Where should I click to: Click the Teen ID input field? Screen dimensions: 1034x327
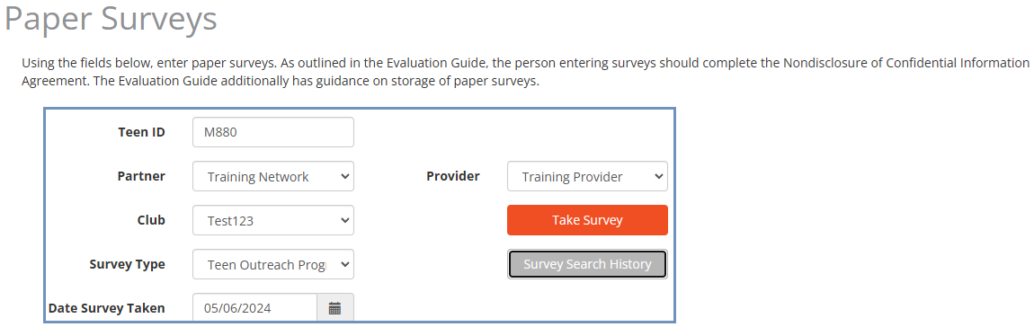[273, 132]
